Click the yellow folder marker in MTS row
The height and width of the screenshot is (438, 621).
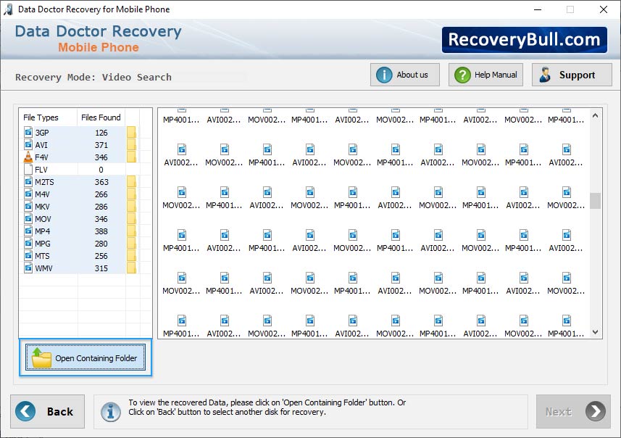click(x=131, y=256)
